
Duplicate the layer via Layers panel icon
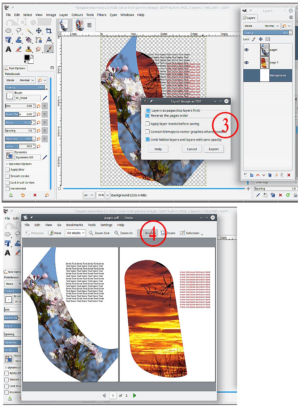point(269,175)
